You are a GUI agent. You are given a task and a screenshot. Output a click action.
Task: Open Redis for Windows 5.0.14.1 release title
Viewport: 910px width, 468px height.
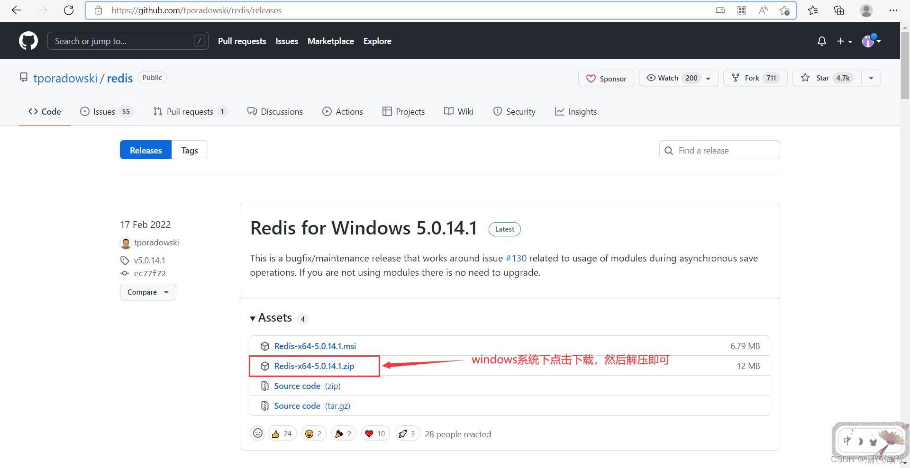pyautogui.click(x=364, y=228)
